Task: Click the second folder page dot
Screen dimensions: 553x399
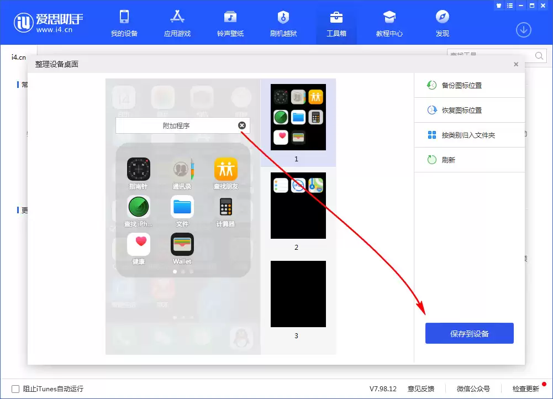Action: tap(183, 272)
